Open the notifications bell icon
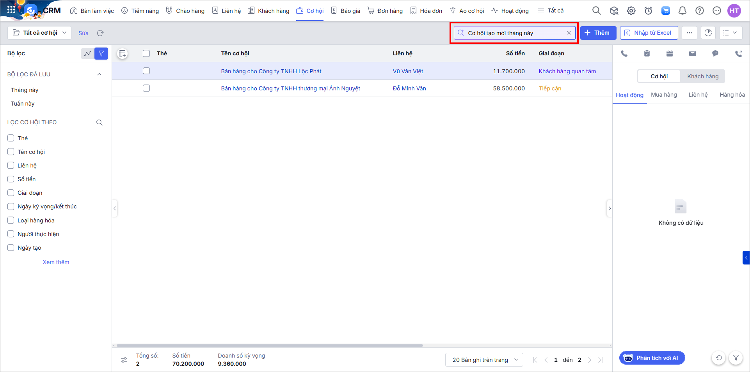The width and height of the screenshot is (750, 372). (682, 11)
